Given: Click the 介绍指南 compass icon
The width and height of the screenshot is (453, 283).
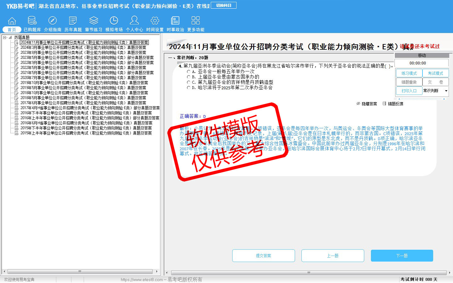Looking at the screenshot, I should (x=53, y=21).
